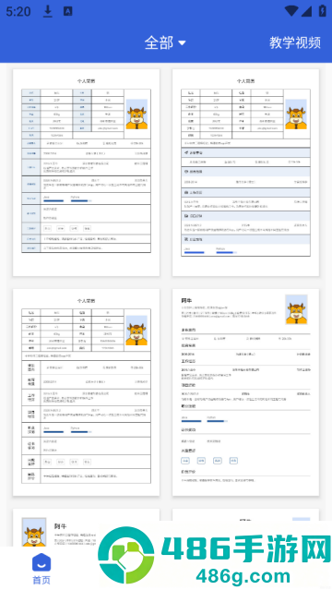The width and height of the screenshot is (332, 590).
Task: Open the 教学视频 tutorial link
Action: click(x=295, y=42)
